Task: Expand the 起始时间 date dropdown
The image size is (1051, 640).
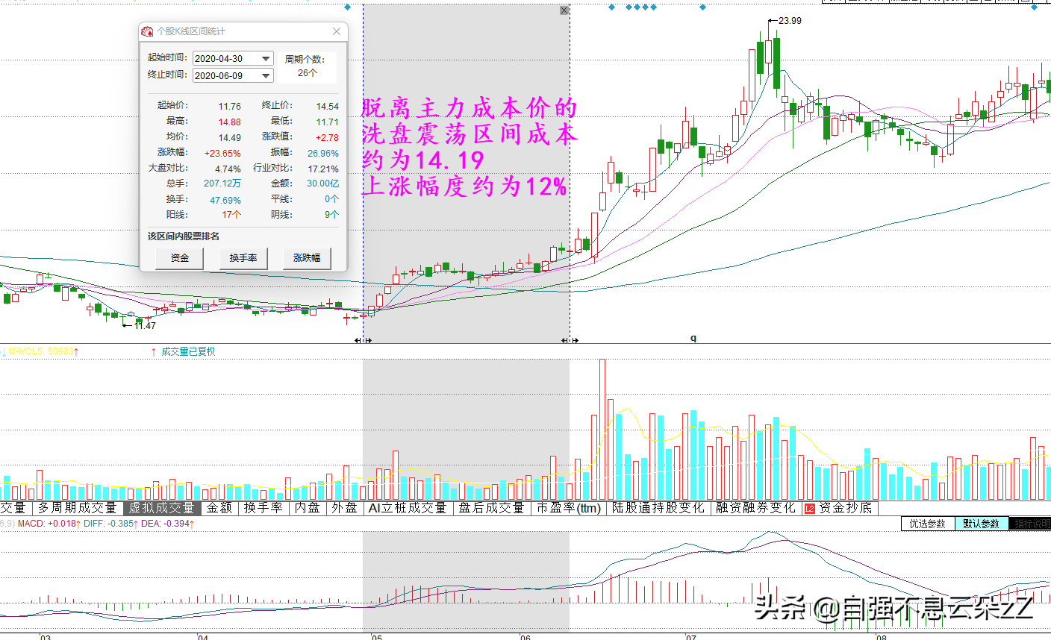Action: click(266, 58)
